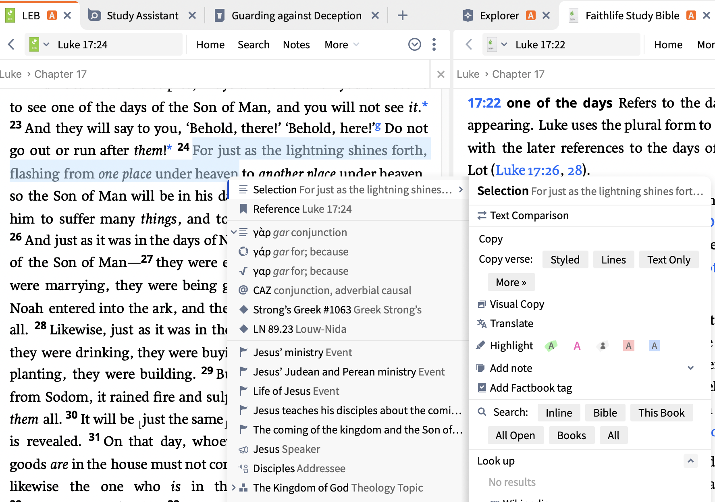Open a new tab with the plus button
715x502 pixels.
tap(402, 16)
